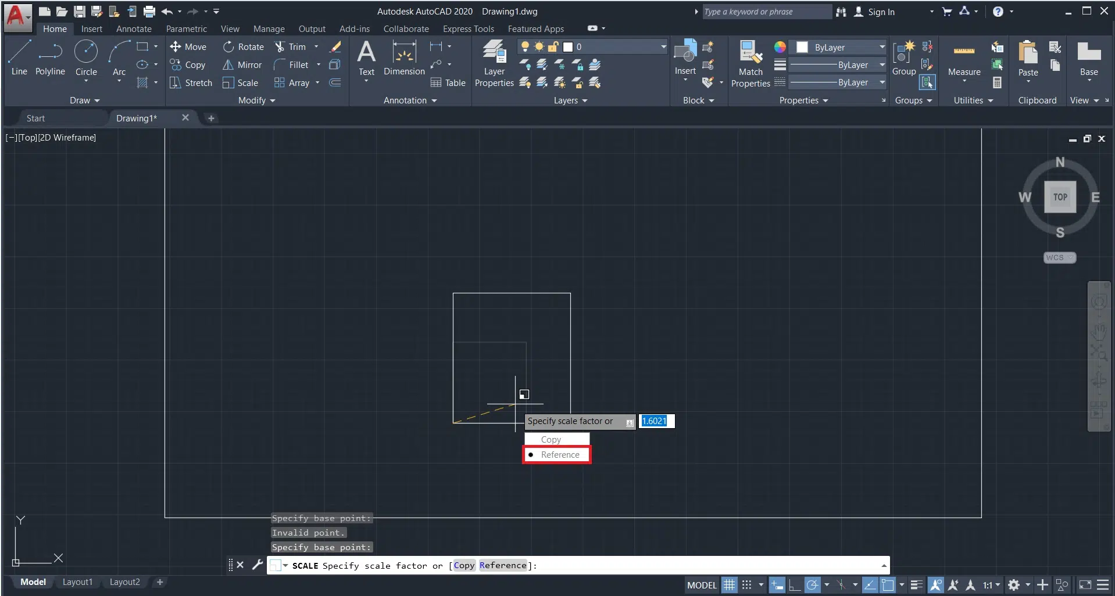The image size is (1115, 596).
Task: Open the layer name dropdown list
Action: tap(663, 46)
